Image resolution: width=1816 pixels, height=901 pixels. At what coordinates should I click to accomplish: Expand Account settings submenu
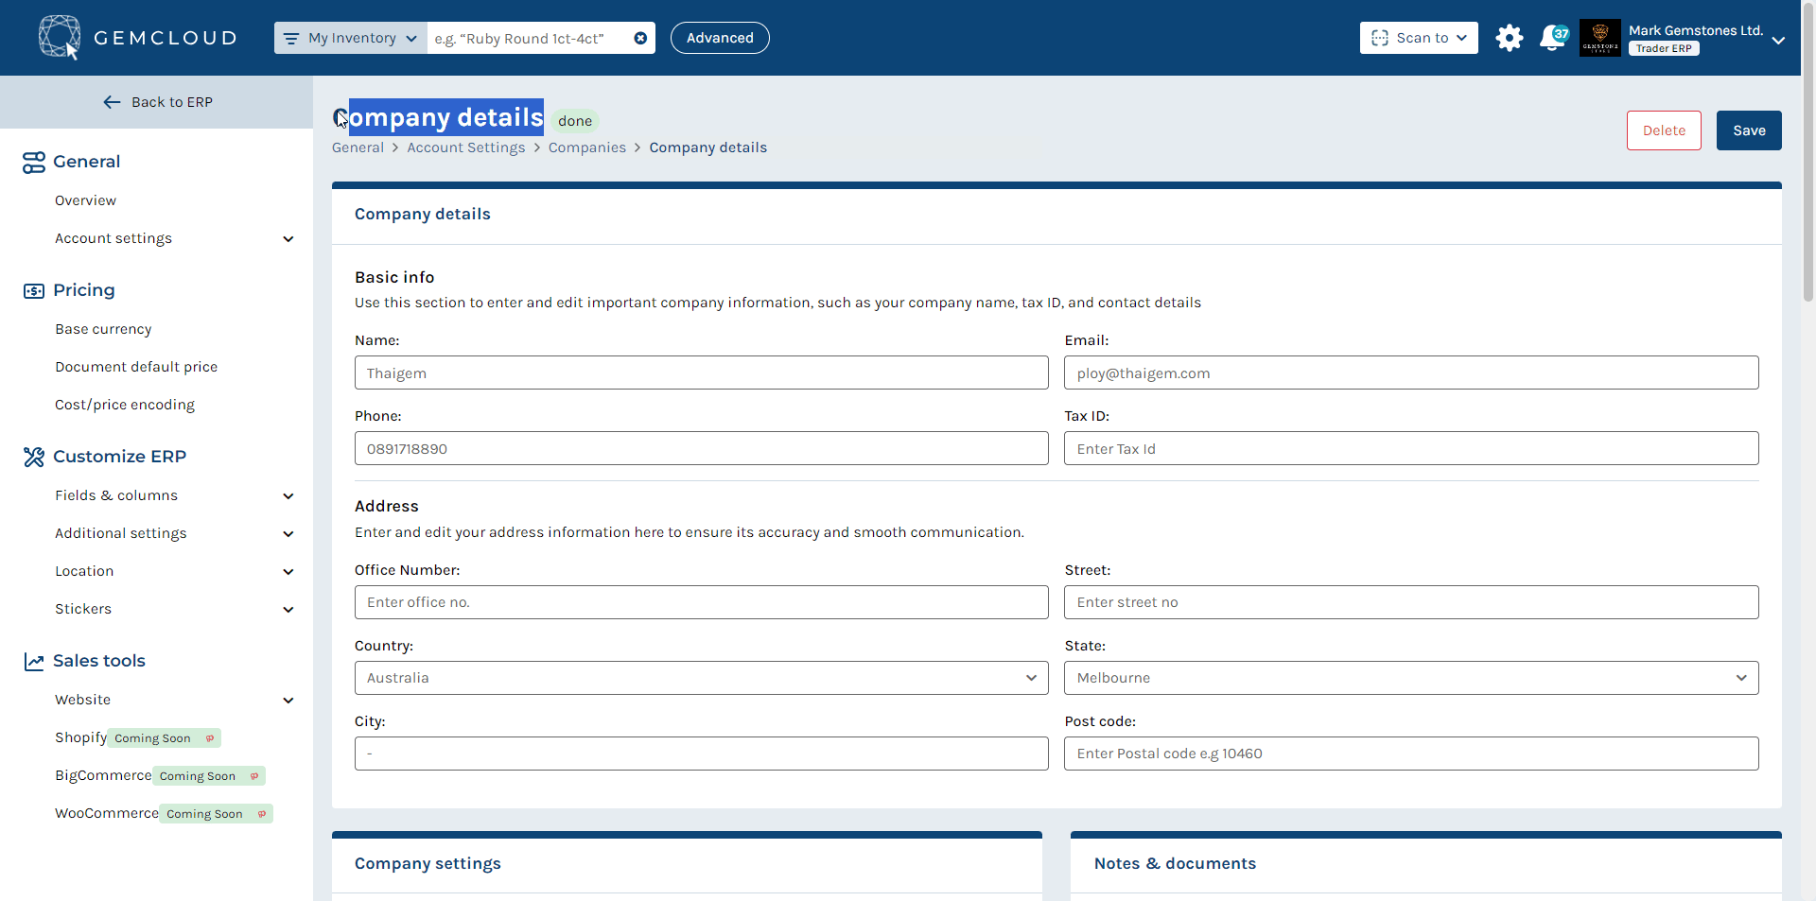coord(288,239)
